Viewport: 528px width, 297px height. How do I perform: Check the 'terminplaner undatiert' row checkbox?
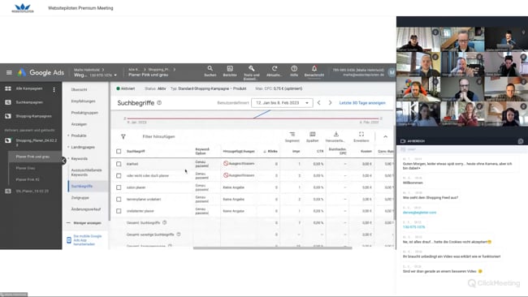pyautogui.click(x=119, y=199)
